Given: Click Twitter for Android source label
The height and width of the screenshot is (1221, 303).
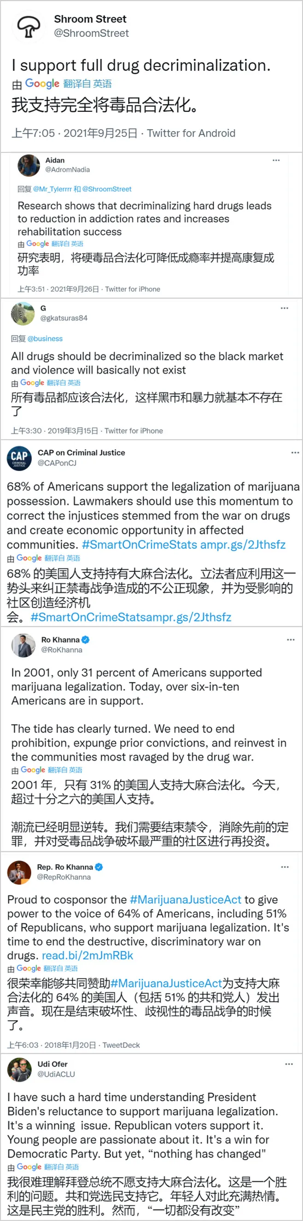Looking at the screenshot, I should pyautogui.click(x=191, y=133).
